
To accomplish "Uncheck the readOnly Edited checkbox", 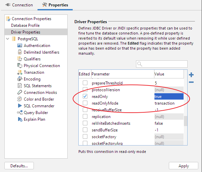I will click(x=85, y=97).
